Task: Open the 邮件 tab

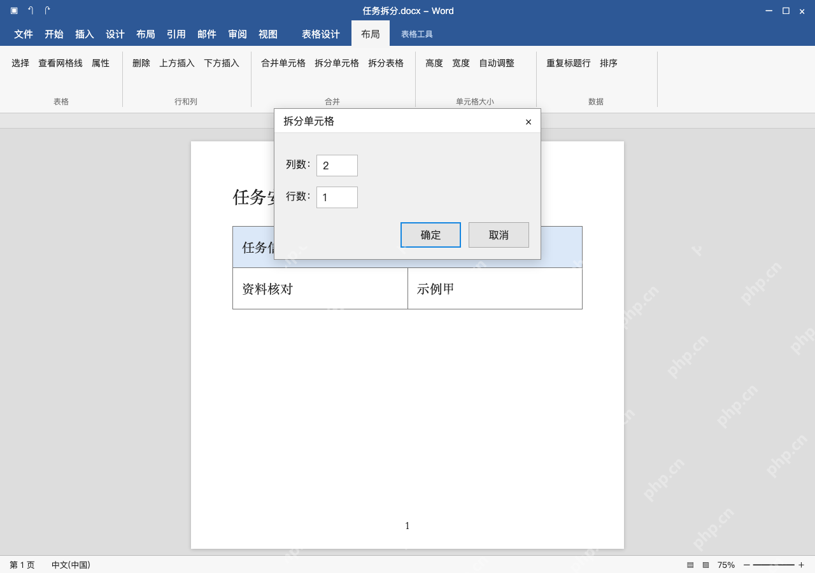Action: click(207, 34)
